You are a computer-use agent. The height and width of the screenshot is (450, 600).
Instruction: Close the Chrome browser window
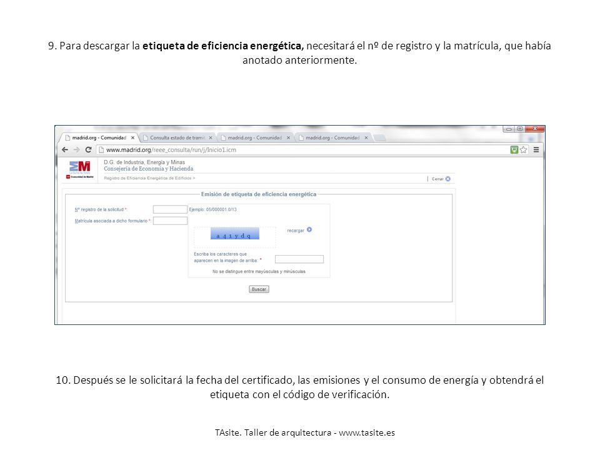535,129
